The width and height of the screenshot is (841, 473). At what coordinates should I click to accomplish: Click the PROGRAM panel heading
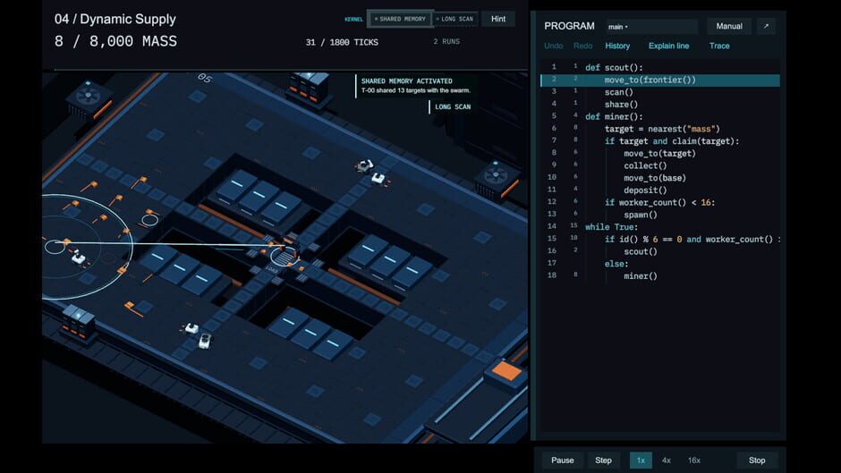click(x=569, y=26)
